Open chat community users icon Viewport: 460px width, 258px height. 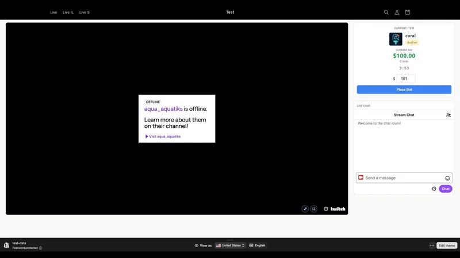pos(448,115)
